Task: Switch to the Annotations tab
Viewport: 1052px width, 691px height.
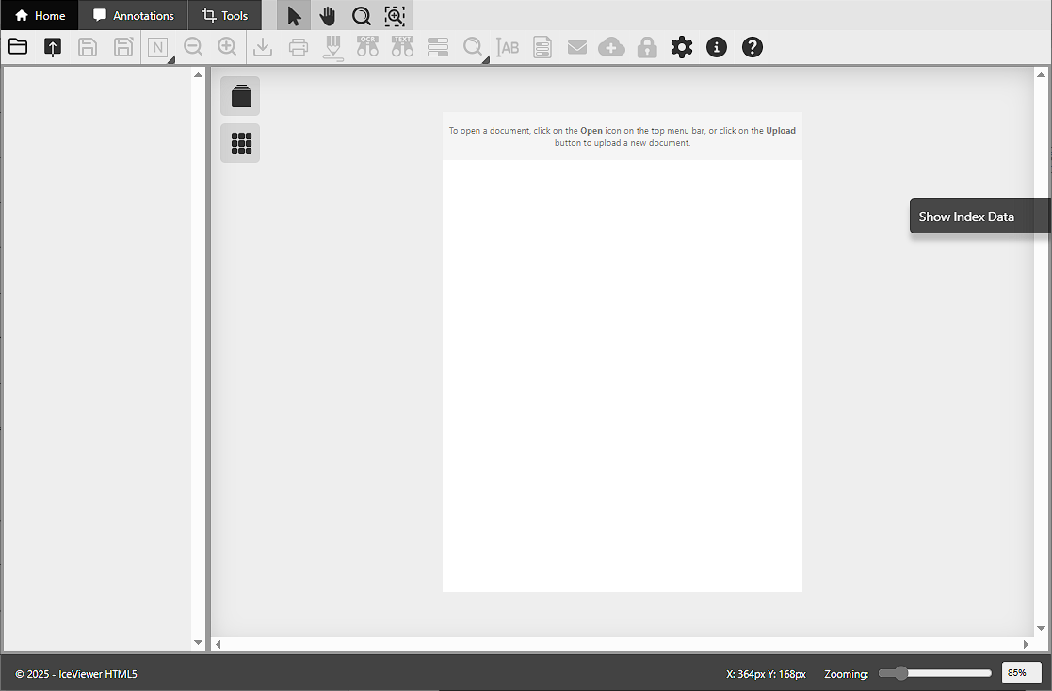Action: click(134, 16)
